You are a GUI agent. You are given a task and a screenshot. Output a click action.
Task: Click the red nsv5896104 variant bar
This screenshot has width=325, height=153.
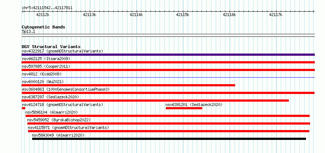[x=168, y=116]
